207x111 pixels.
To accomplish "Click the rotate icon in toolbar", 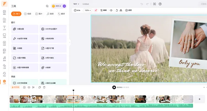I will [117, 10].
